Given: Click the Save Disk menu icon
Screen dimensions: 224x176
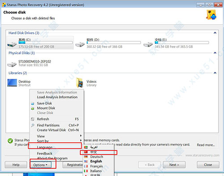Looking at the screenshot, I should [x=33, y=103].
